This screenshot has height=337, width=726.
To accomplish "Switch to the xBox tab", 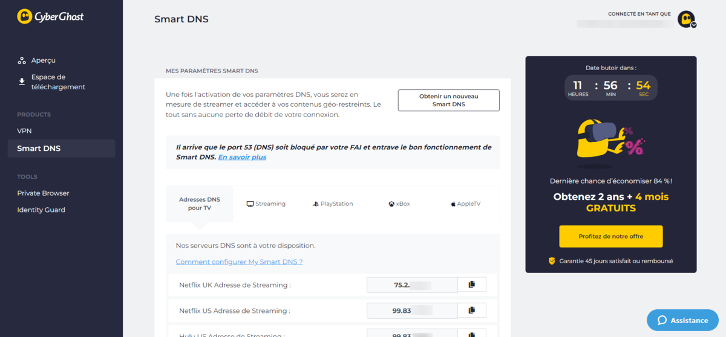I will point(399,204).
